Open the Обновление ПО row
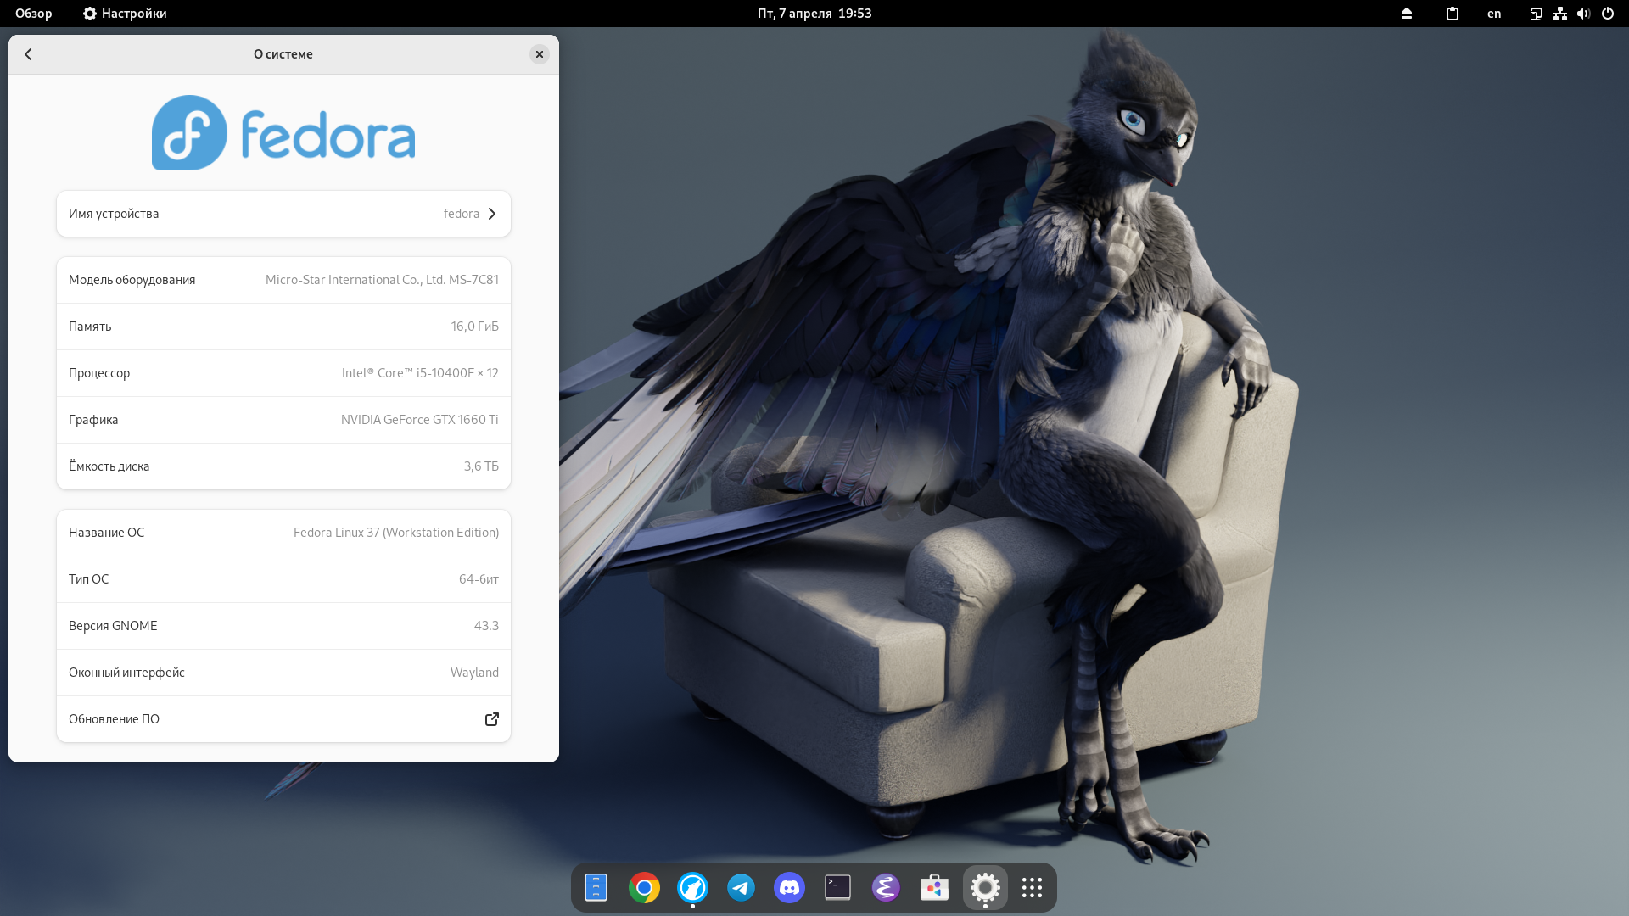1629x916 pixels. coord(283,719)
